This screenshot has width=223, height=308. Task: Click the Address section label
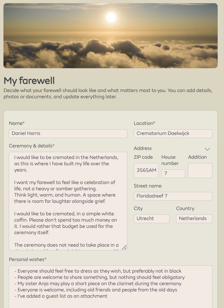coord(143,148)
